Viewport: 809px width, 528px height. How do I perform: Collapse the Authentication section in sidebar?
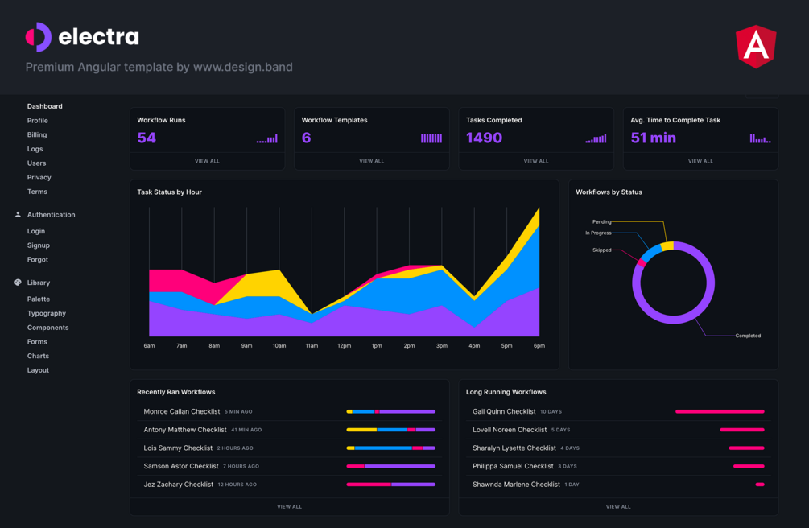(x=52, y=214)
